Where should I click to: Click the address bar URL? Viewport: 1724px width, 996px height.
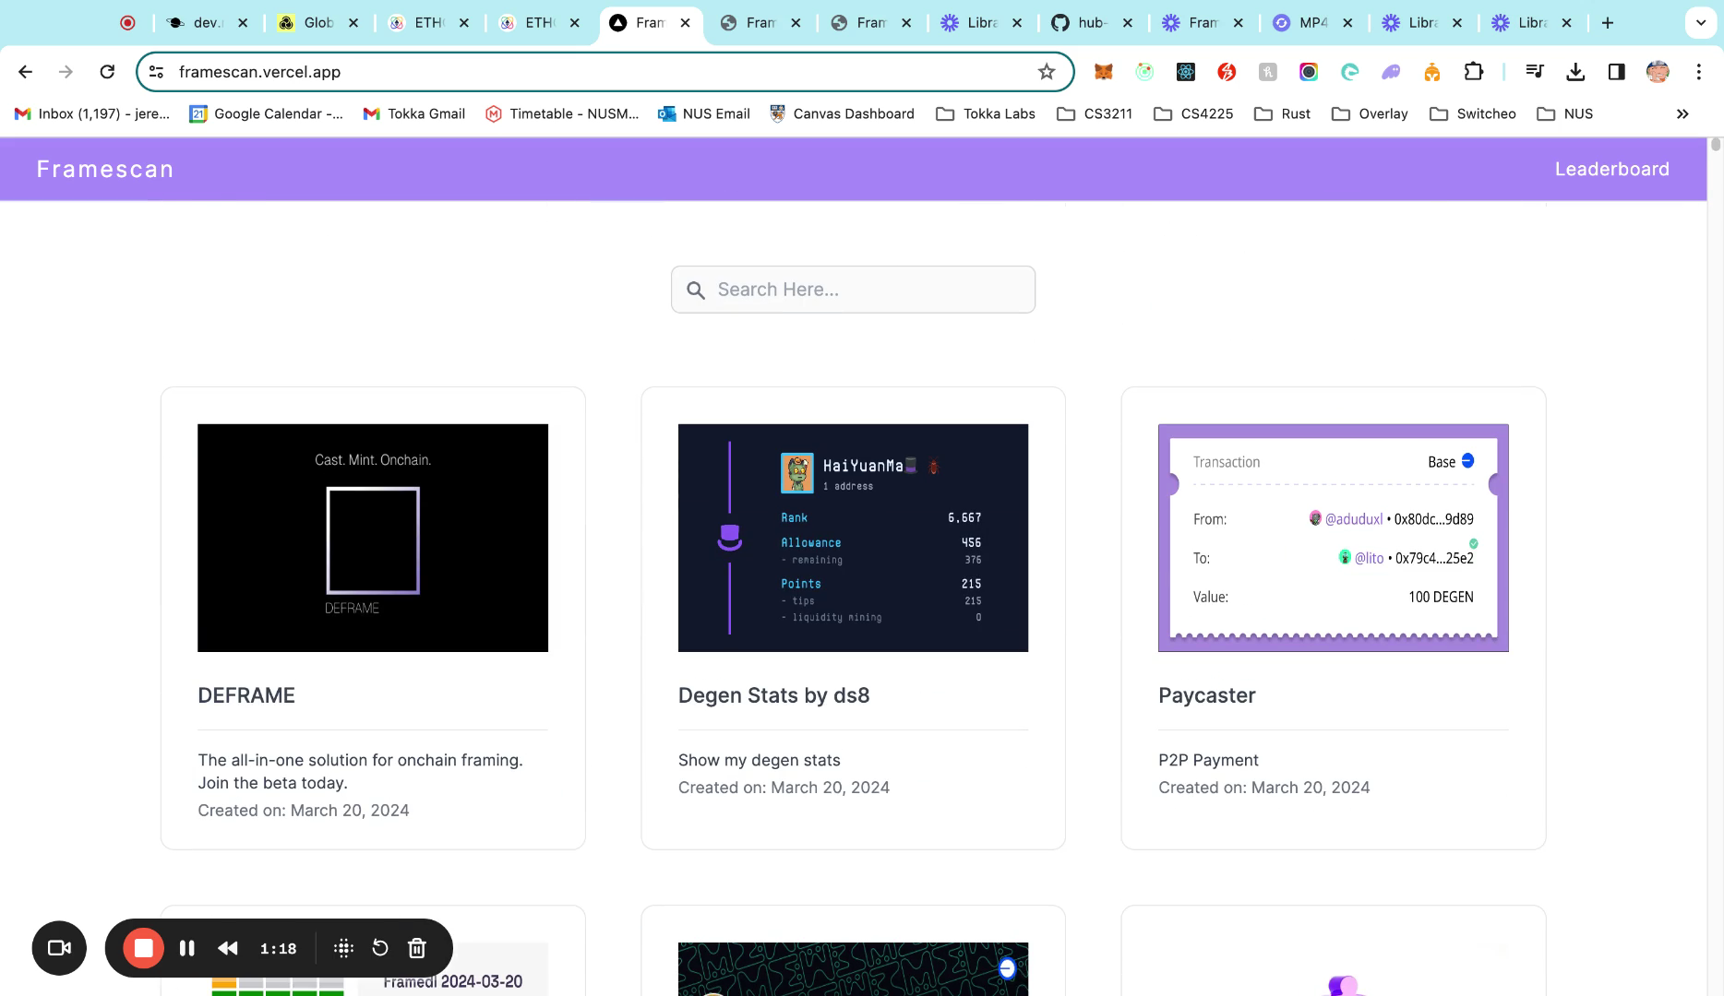point(259,72)
